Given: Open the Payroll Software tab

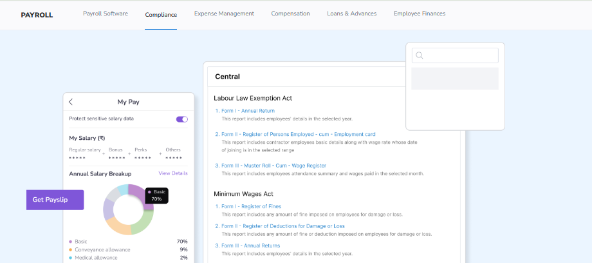Looking at the screenshot, I should coord(106,14).
